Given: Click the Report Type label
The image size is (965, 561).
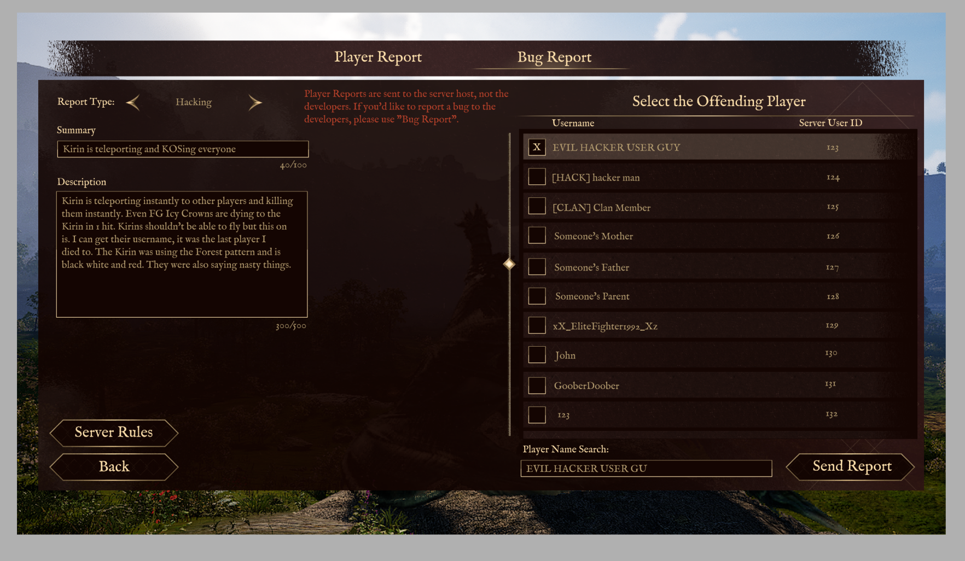Looking at the screenshot, I should coord(86,102).
